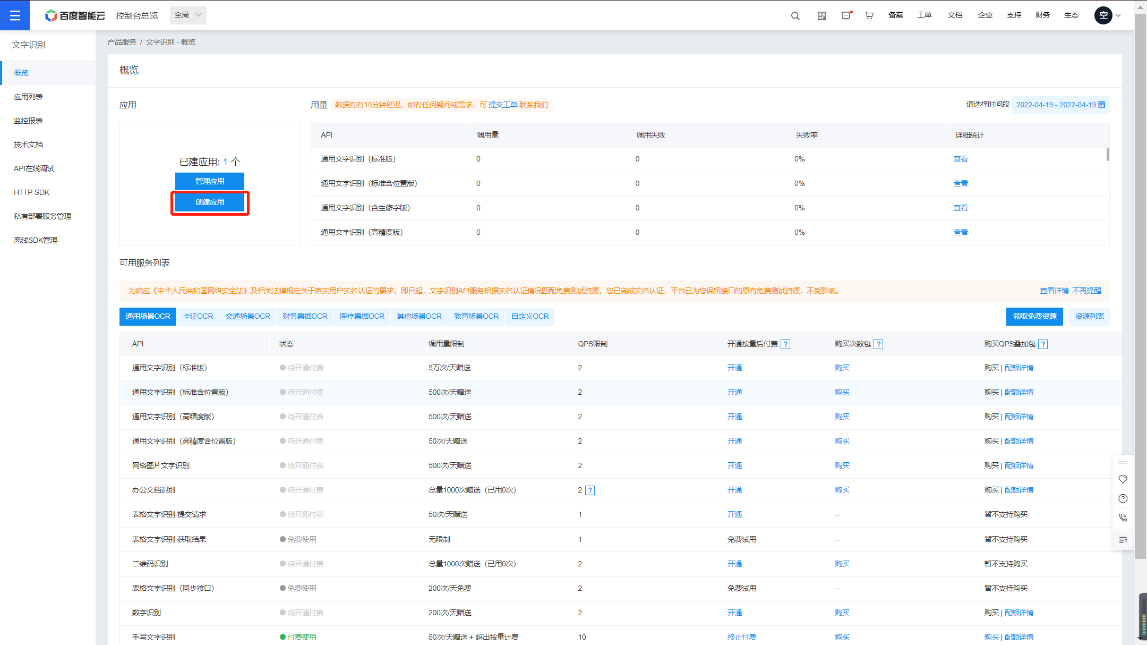Open 技术文档 in the sidebar
The width and height of the screenshot is (1147, 645).
(48, 145)
